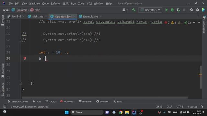The image size is (207, 116).
Task: Go to next highlighted error arrow
Action: click(x=199, y=23)
